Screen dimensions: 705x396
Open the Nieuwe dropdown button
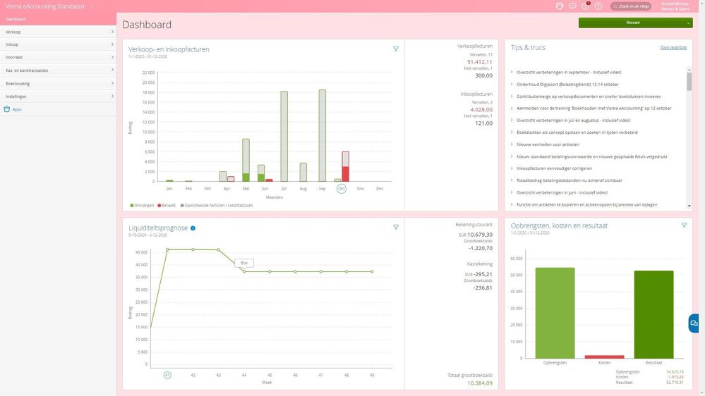(x=635, y=23)
